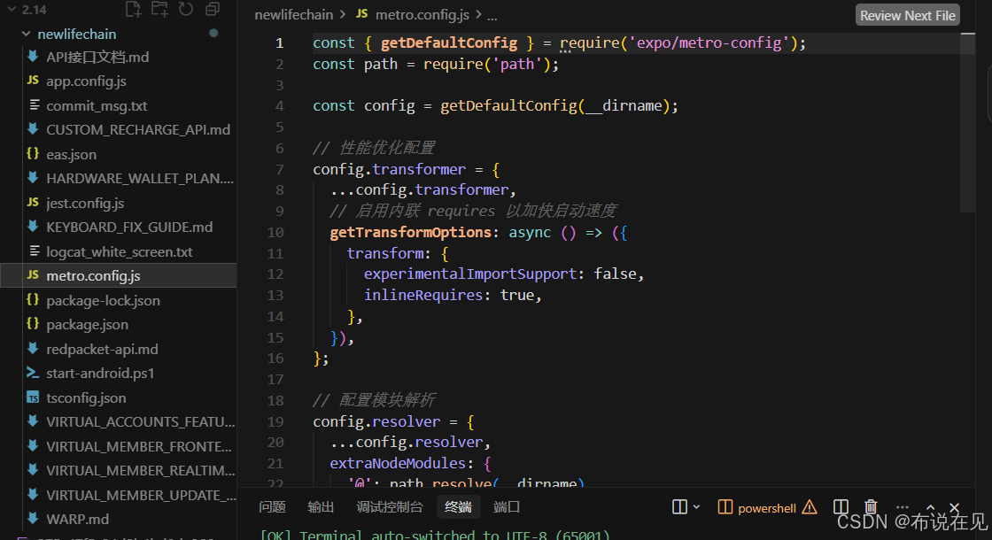Collapse the newlifechain folder
This screenshot has height=540, width=992.
pos(26,34)
